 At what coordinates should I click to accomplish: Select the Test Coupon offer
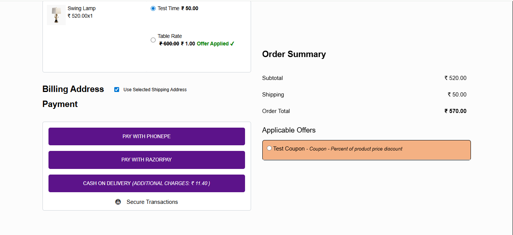pyautogui.click(x=269, y=148)
